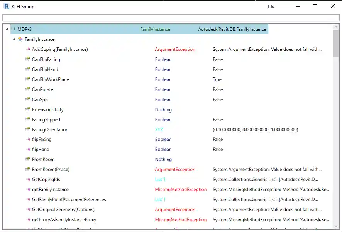Open the XYZ type value of FacingOrientation
This screenshot has width=342, height=232.
coord(159,129)
